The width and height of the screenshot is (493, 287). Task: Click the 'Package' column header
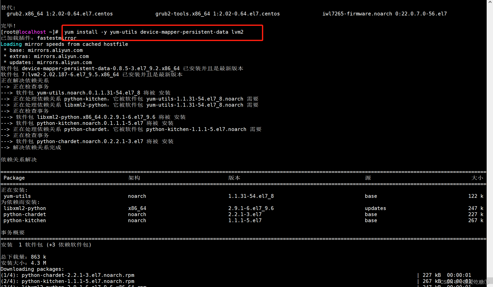(14, 178)
